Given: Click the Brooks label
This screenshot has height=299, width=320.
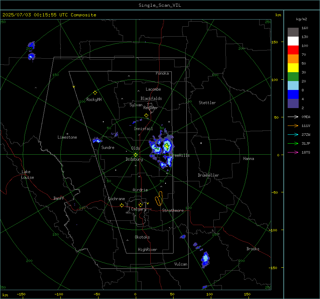Looking at the screenshot, I should pyautogui.click(x=253, y=249).
